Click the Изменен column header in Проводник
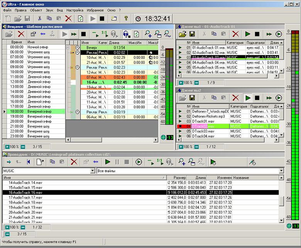The height and width of the screenshot is (248, 301). coord(220,178)
